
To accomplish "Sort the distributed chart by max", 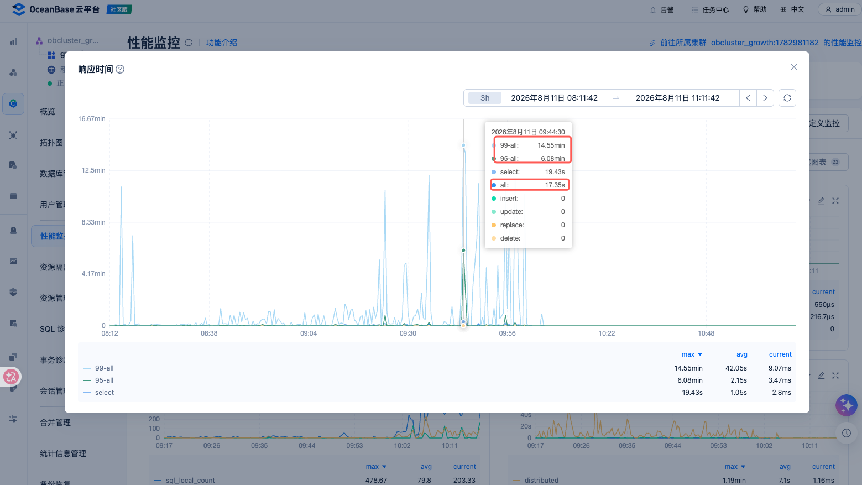I will pos(735,467).
